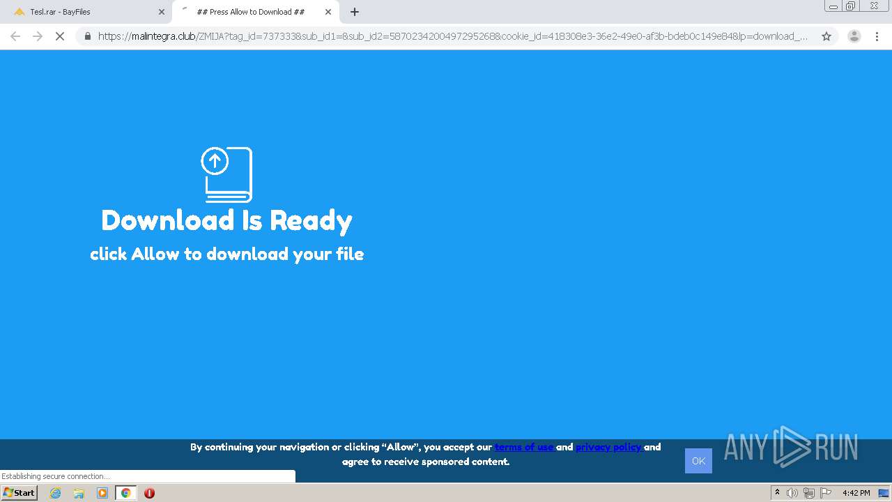Bookmark this page with the star

[x=826, y=36]
